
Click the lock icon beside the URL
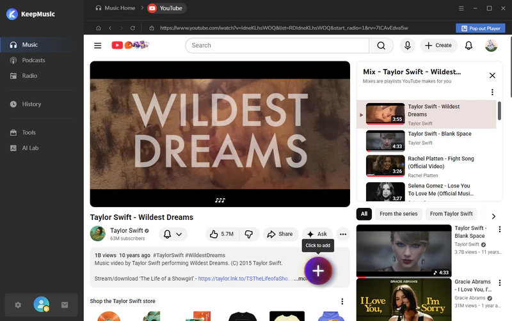tap(152, 28)
